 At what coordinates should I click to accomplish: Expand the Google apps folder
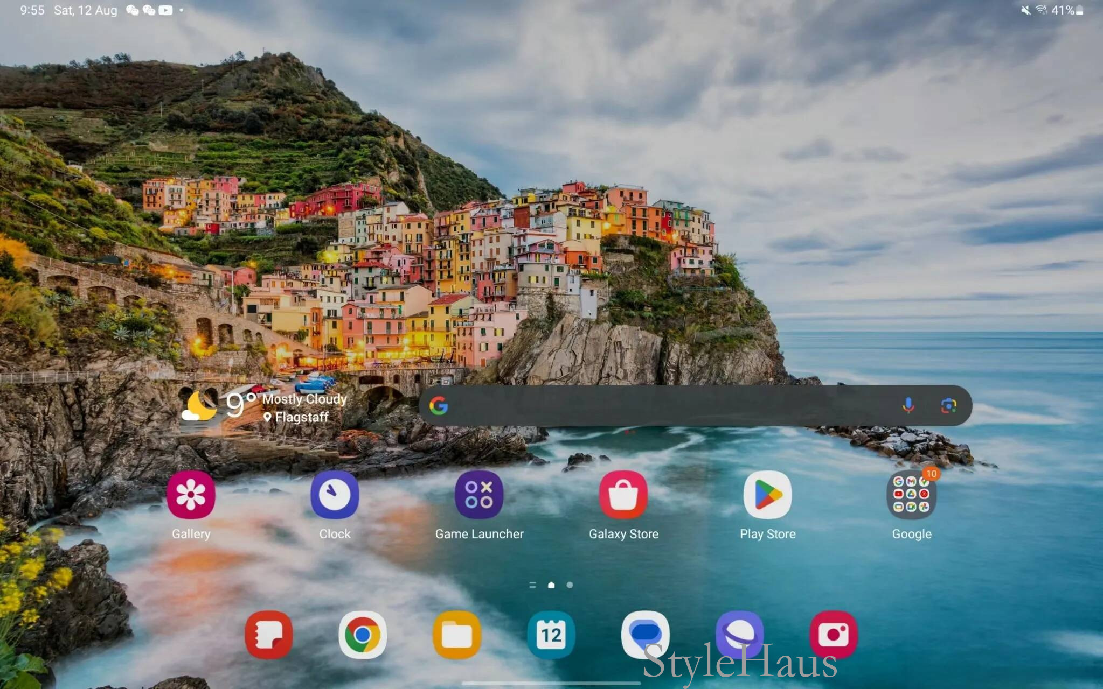(x=911, y=495)
